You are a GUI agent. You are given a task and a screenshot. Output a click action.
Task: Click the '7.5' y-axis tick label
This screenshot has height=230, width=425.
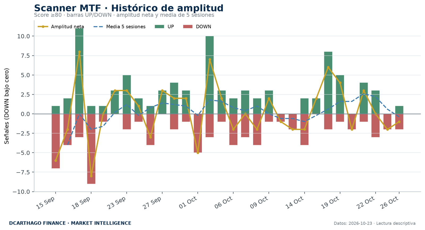pyautogui.click(x=26, y=56)
